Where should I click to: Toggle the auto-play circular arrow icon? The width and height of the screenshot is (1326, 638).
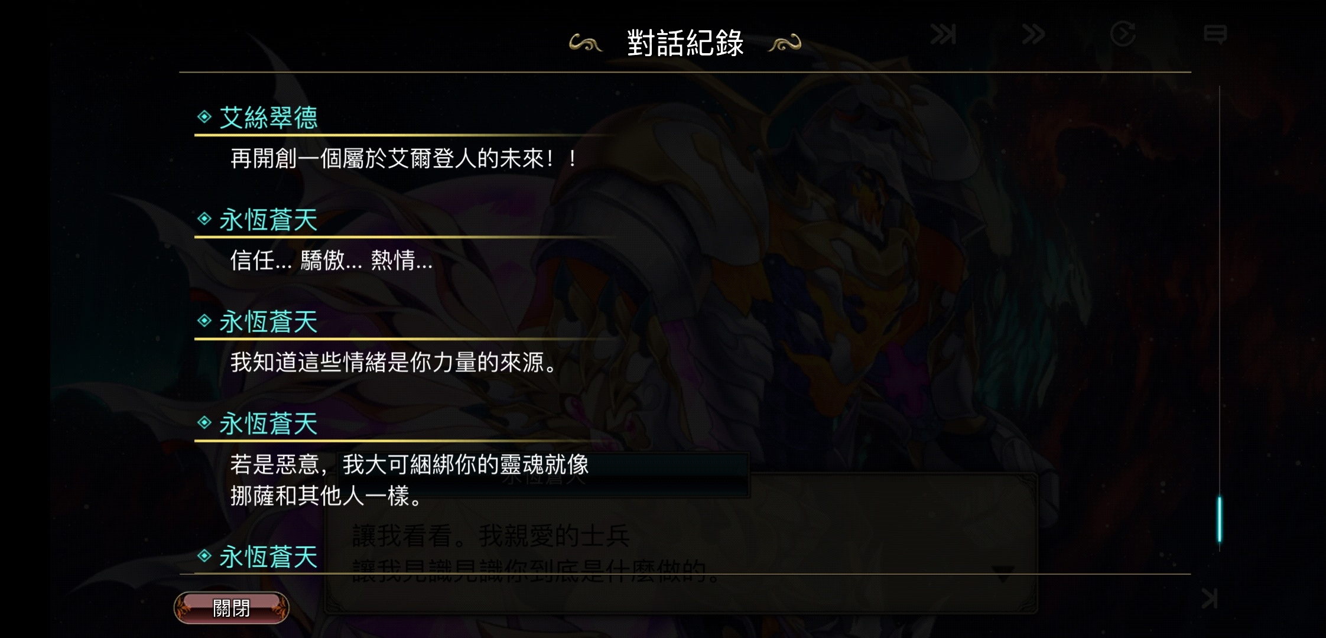click(1123, 34)
